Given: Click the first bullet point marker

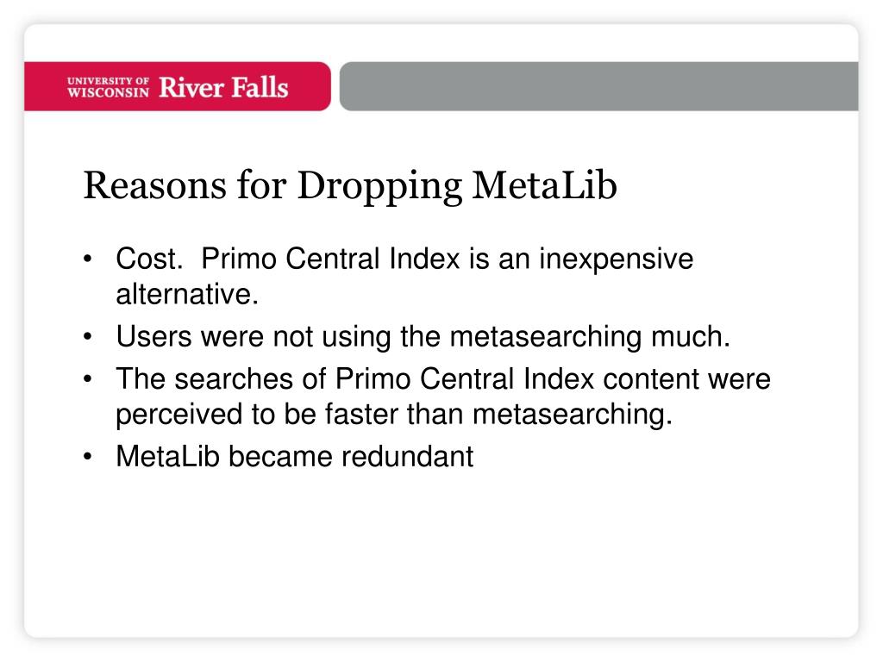Looking at the screenshot, I should coord(87,259).
